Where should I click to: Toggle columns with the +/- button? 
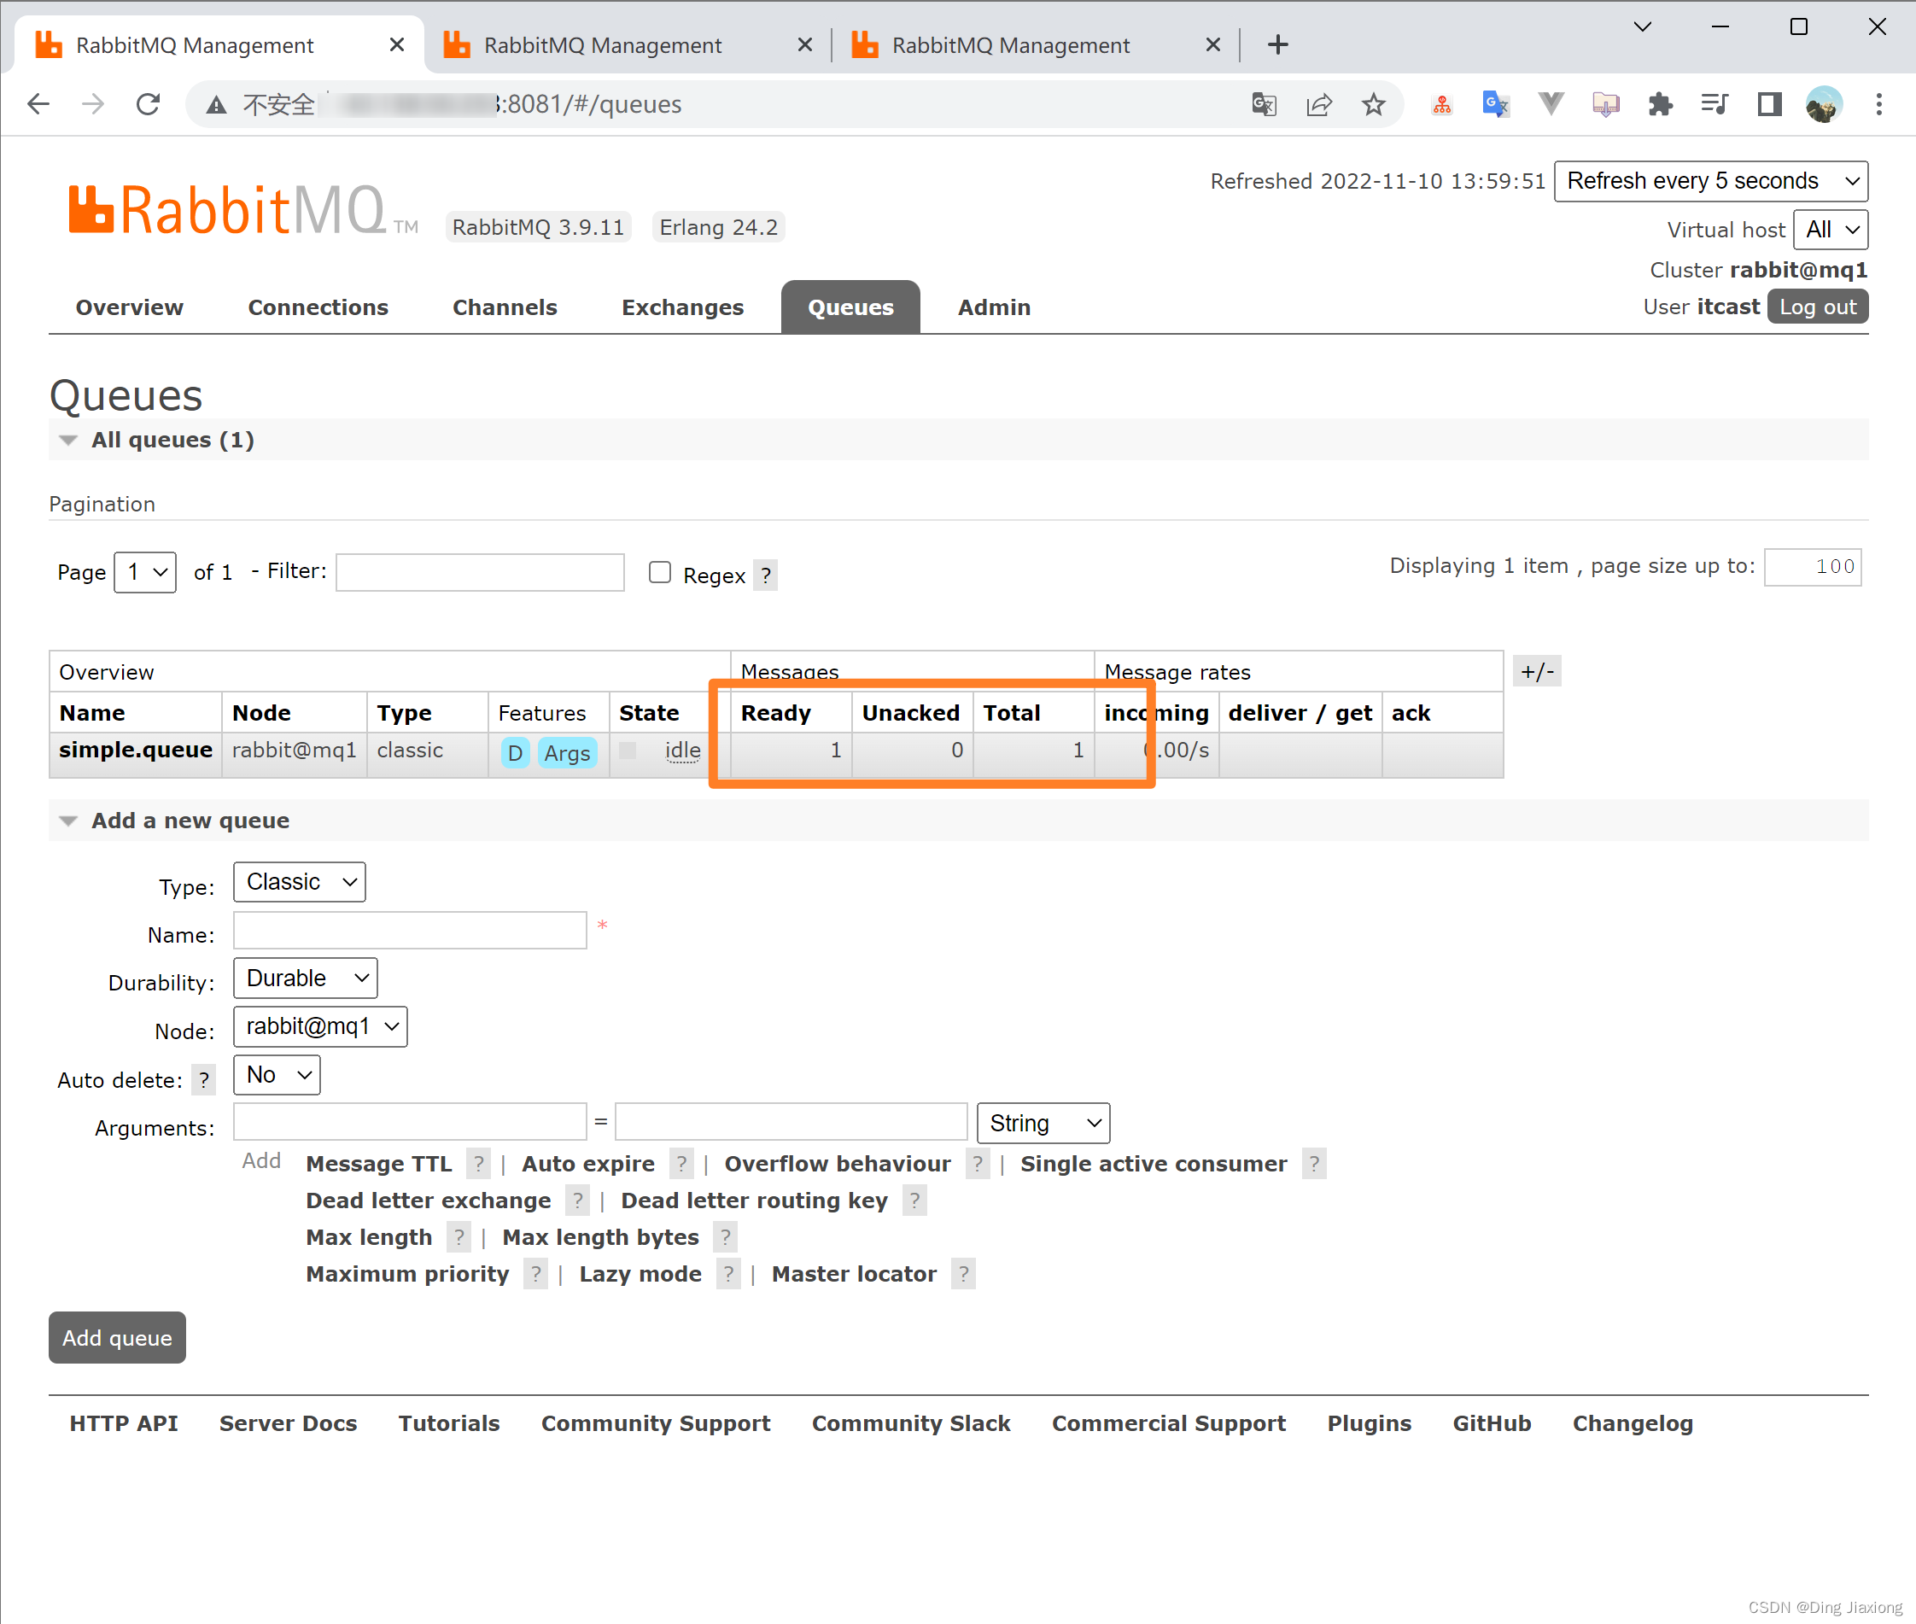[x=1537, y=671]
